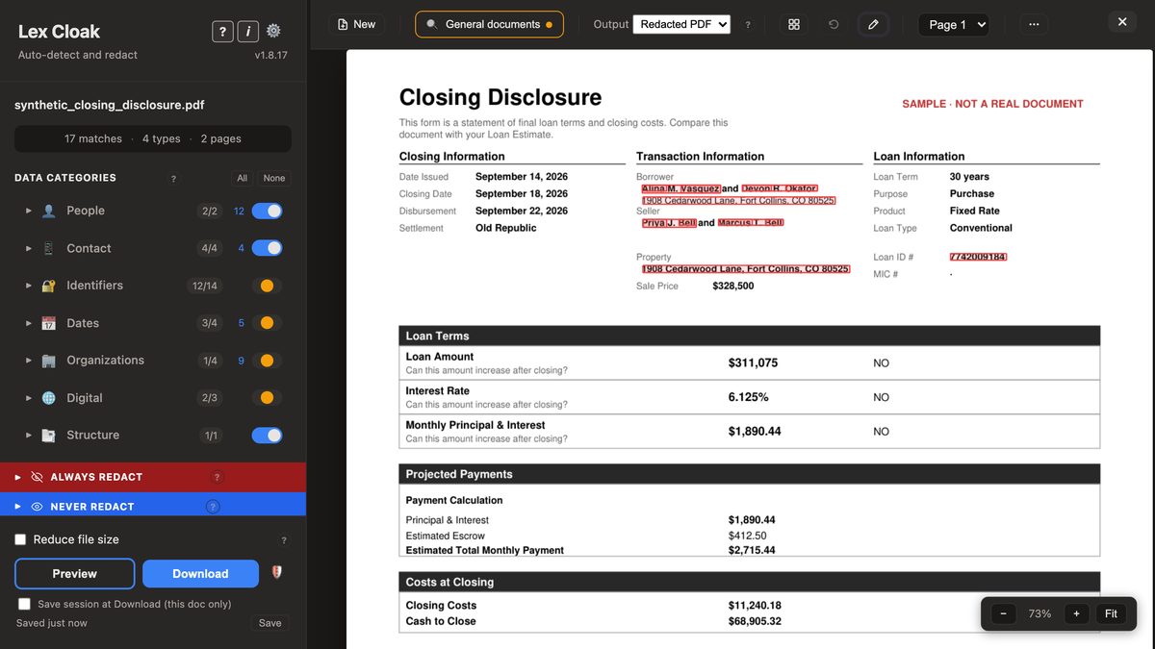Expand the Contact category arrow
1155x649 pixels.
(29, 248)
